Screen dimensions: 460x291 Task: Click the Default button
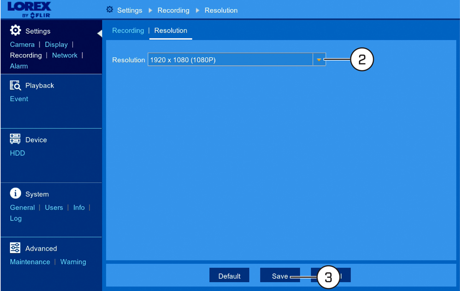pyautogui.click(x=229, y=276)
